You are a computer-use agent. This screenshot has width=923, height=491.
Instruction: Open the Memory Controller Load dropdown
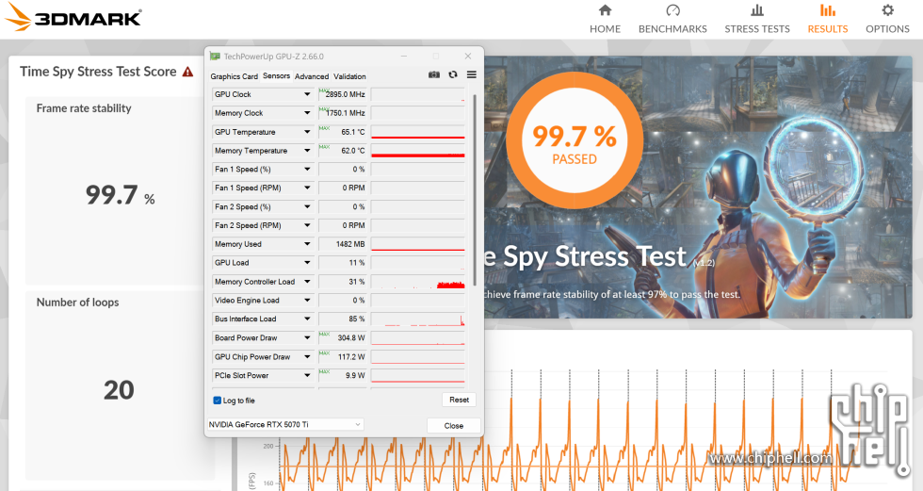307,282
